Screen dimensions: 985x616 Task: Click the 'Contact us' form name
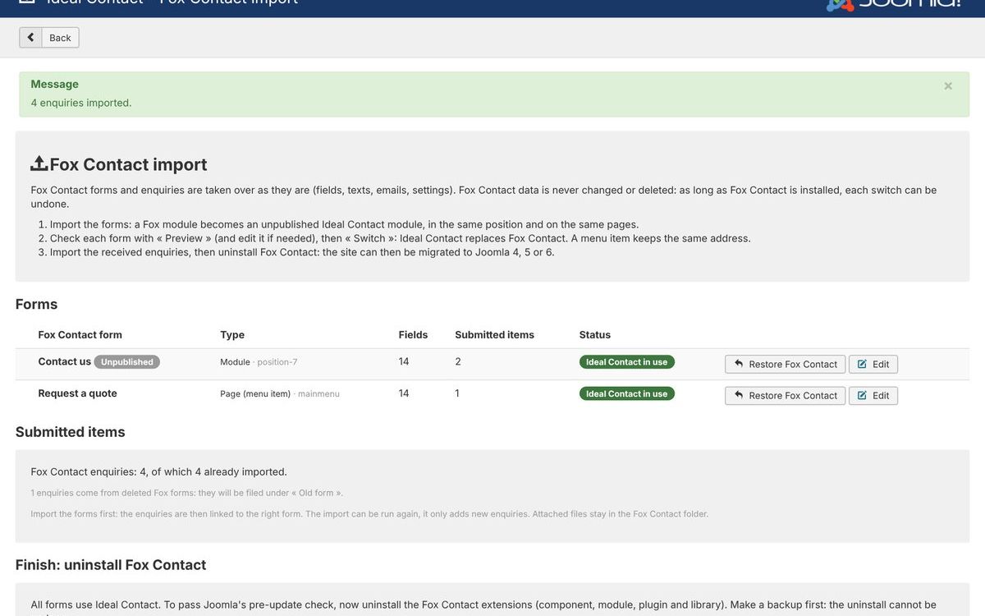(x=64, y=361)
